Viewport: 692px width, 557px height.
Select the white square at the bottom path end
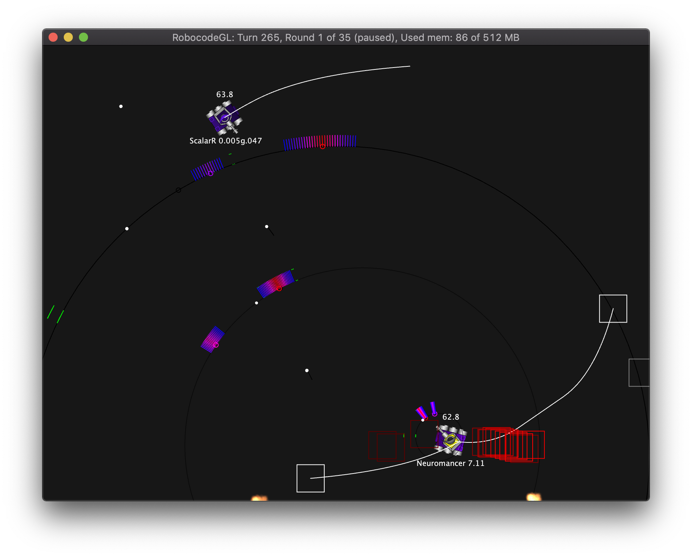pos(310,478)
